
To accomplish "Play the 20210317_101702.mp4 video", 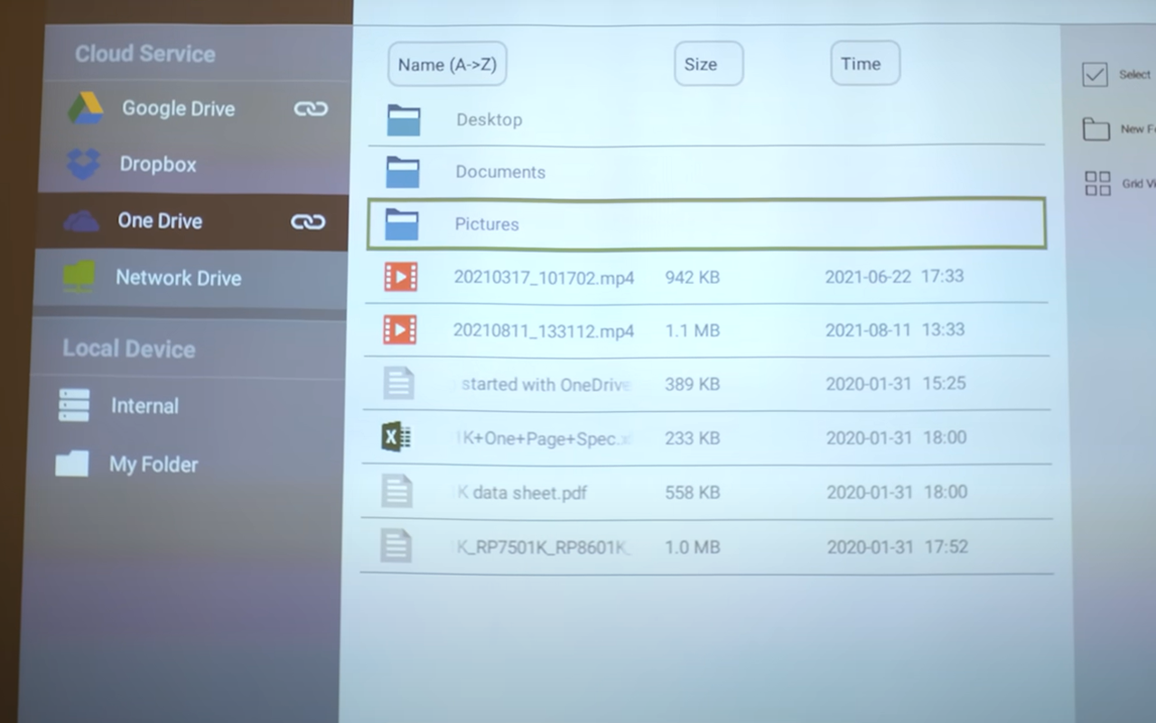I will 544,277.
